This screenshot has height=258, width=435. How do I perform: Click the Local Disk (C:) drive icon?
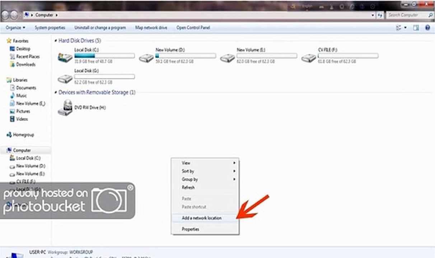[x=65, y=57]
